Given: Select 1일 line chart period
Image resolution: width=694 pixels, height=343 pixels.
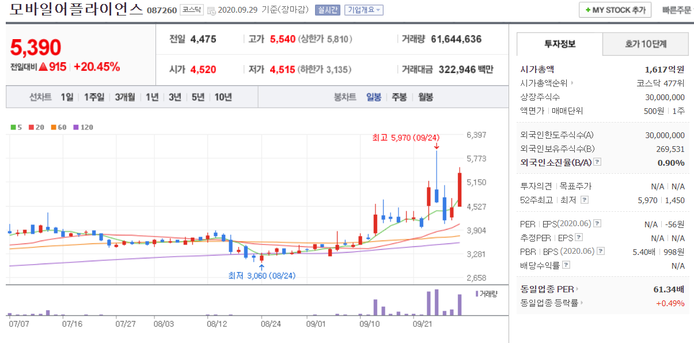Looking at the screenshot, I should click(x=67, y=97).
